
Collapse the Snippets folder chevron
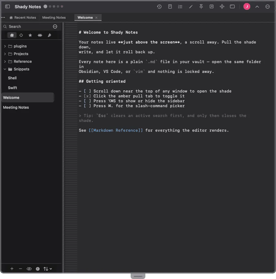pyautogui.click(x=5, y=69)
